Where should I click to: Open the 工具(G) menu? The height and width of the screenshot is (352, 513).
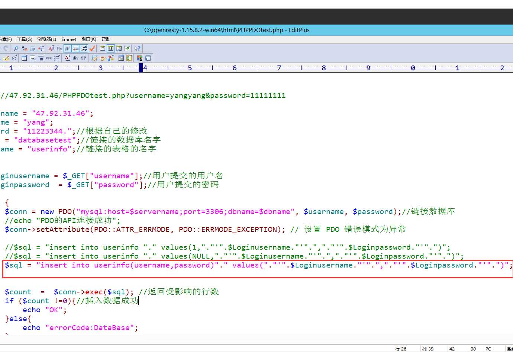25,39
